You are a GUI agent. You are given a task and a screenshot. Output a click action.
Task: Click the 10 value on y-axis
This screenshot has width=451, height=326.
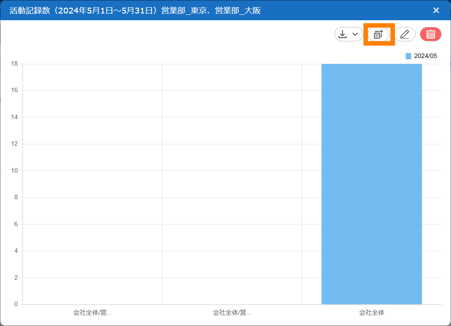(x=14, y=171)
